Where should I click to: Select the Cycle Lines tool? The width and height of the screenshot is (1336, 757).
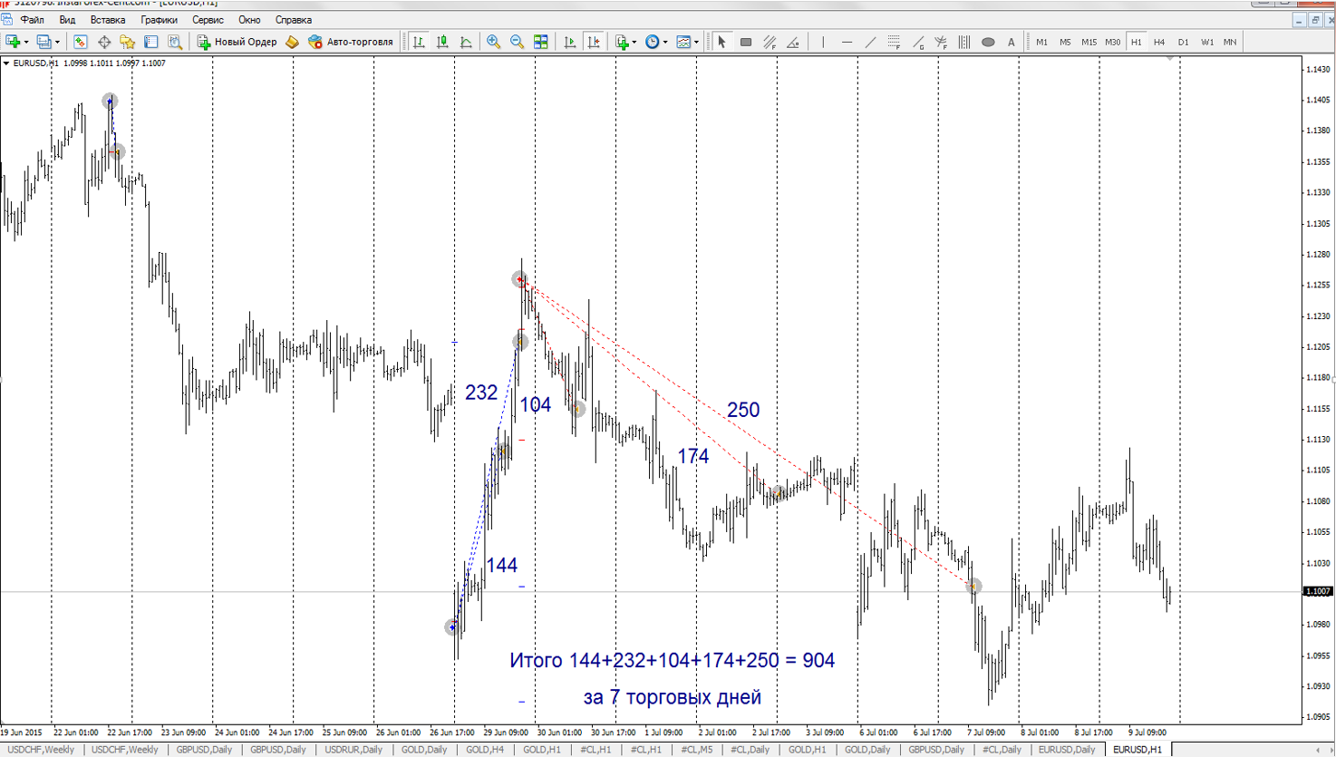(x=964, y=42)
